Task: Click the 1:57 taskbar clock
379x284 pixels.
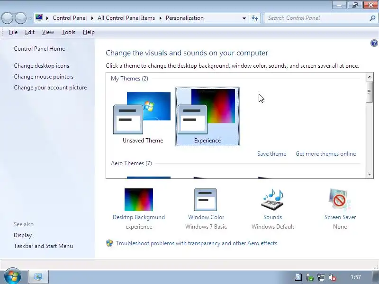Action: click(356, 277)
